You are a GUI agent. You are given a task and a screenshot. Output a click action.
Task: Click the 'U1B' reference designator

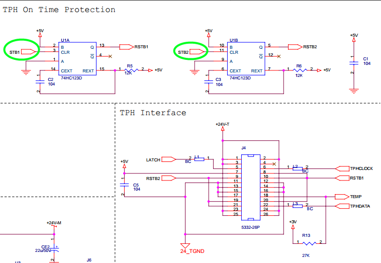[x=234, y=40]
